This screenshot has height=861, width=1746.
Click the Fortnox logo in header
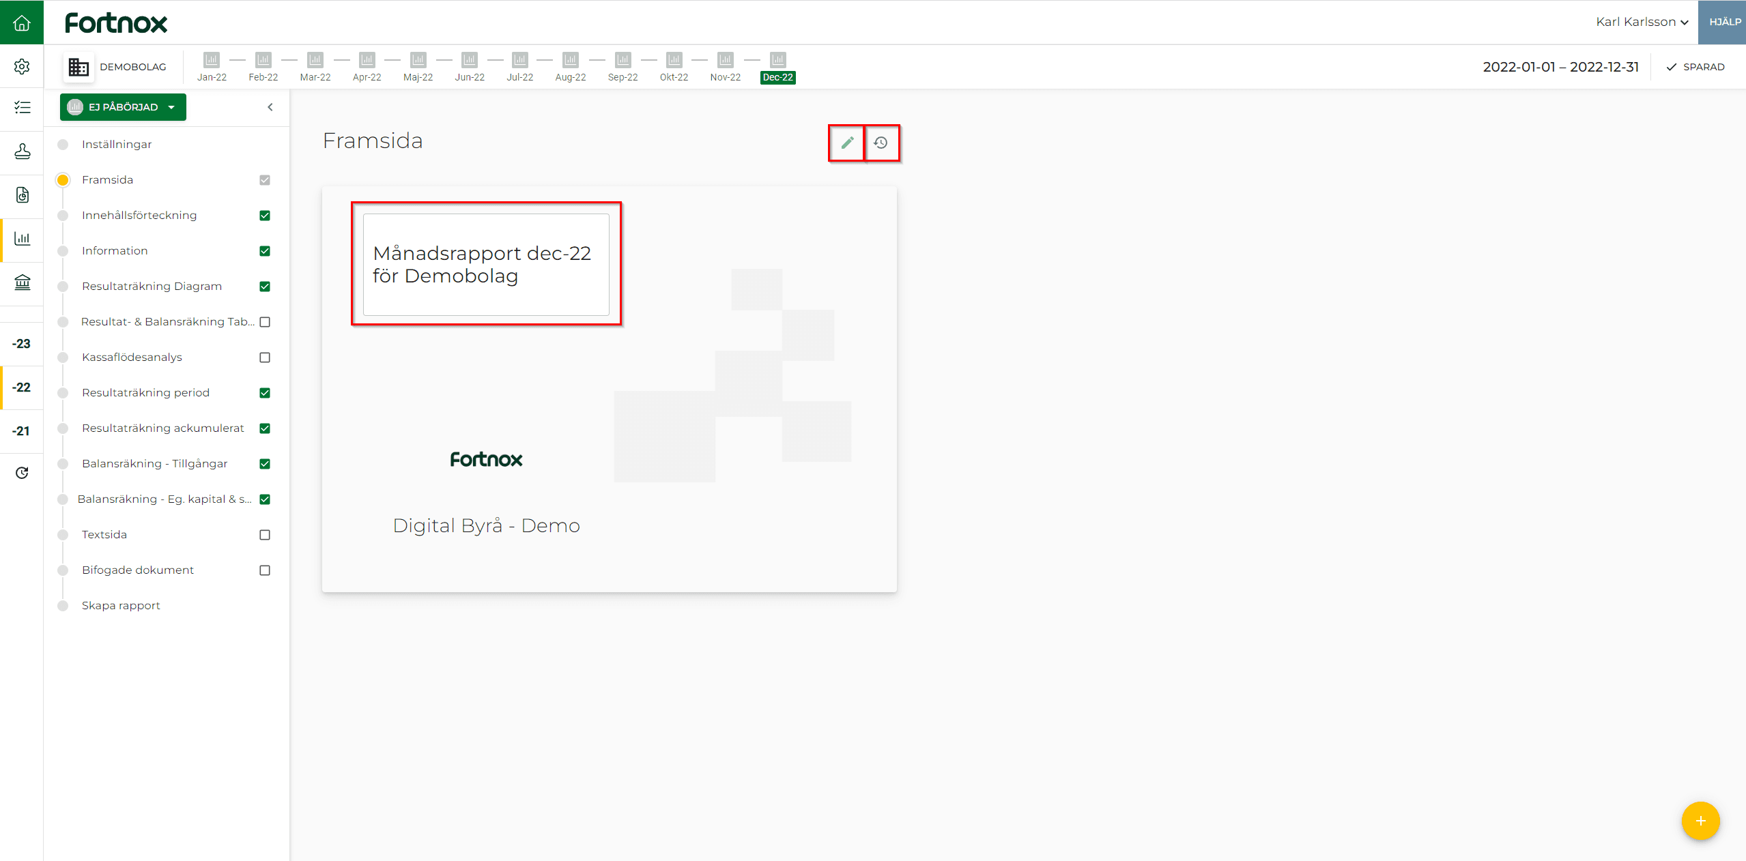click(x=116, y=23)
